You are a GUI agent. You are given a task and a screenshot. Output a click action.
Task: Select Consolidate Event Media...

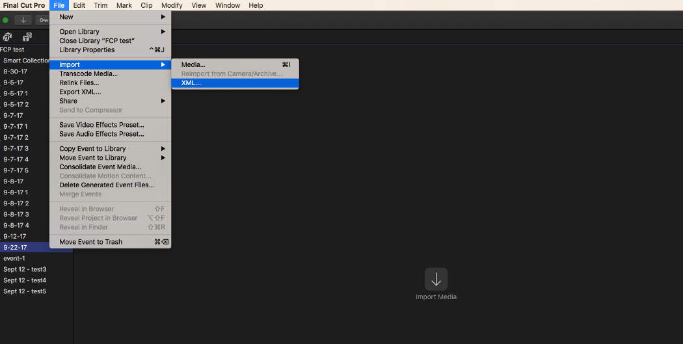(110, 167)
